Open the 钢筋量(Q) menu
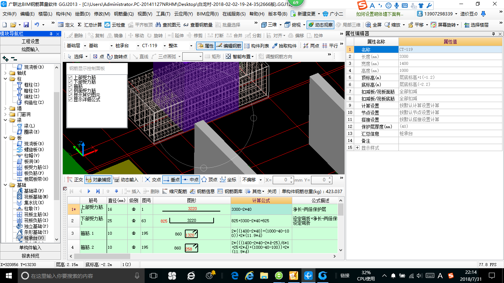Screen dimensions: 504x283 tap(124, 14)
